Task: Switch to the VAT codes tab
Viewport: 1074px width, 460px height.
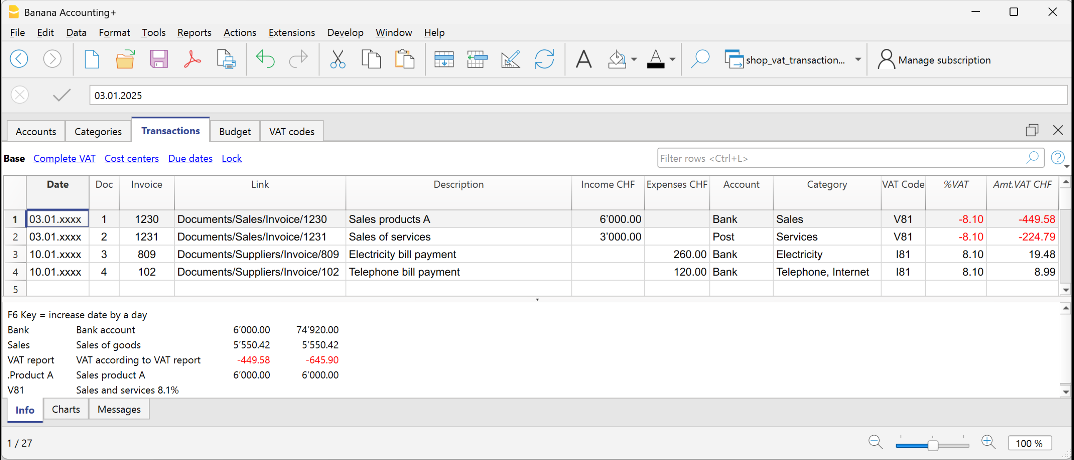Action: click(291, 131)
